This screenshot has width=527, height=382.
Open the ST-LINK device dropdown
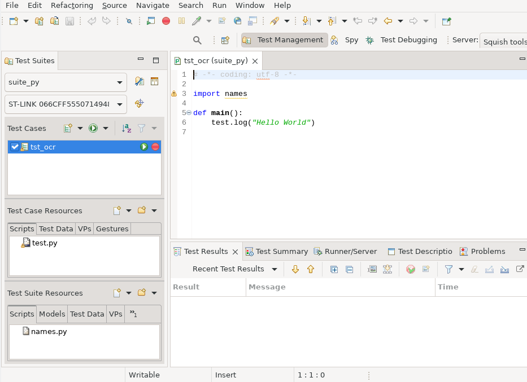[119, 104]
